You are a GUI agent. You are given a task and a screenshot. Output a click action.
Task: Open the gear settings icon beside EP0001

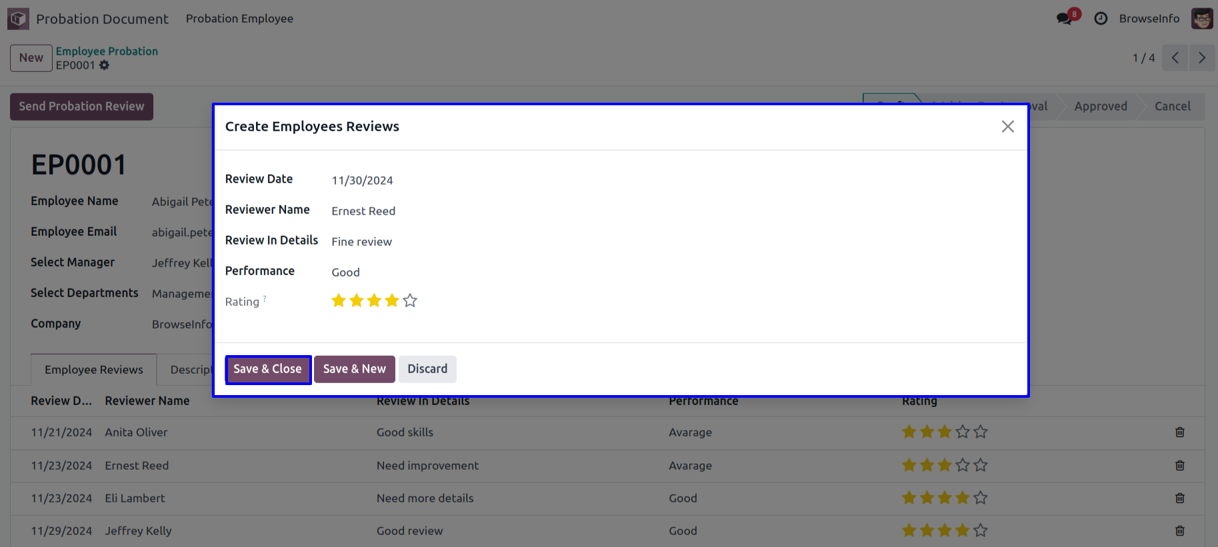coord(105,65)
